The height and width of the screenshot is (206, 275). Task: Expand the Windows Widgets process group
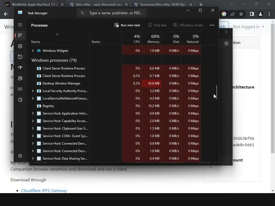point(33,51)
